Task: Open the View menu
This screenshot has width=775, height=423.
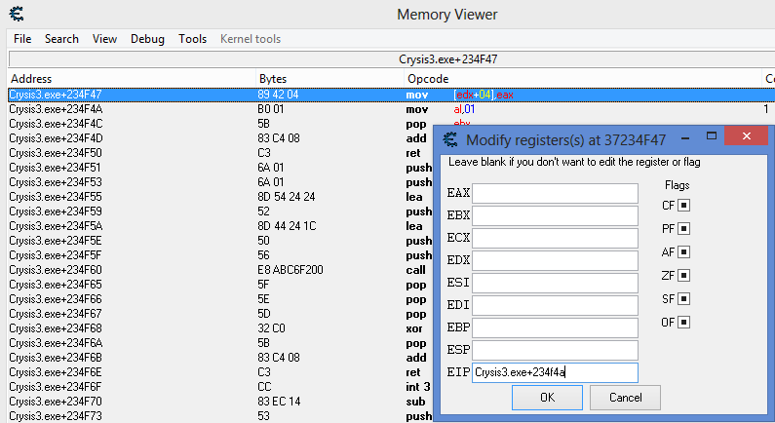Action: [x=104, y=39]
